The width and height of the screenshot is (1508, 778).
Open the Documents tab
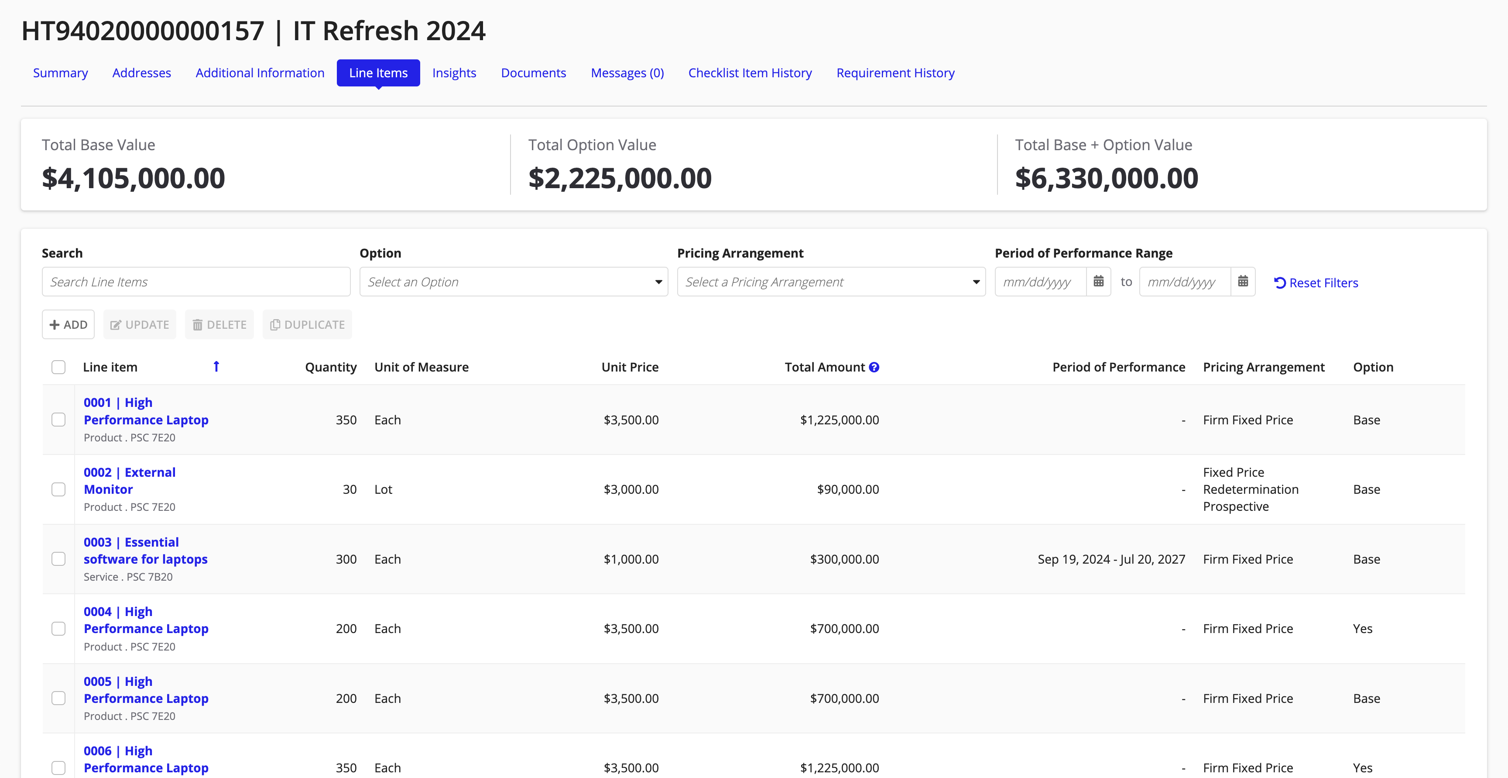[533, 72]
